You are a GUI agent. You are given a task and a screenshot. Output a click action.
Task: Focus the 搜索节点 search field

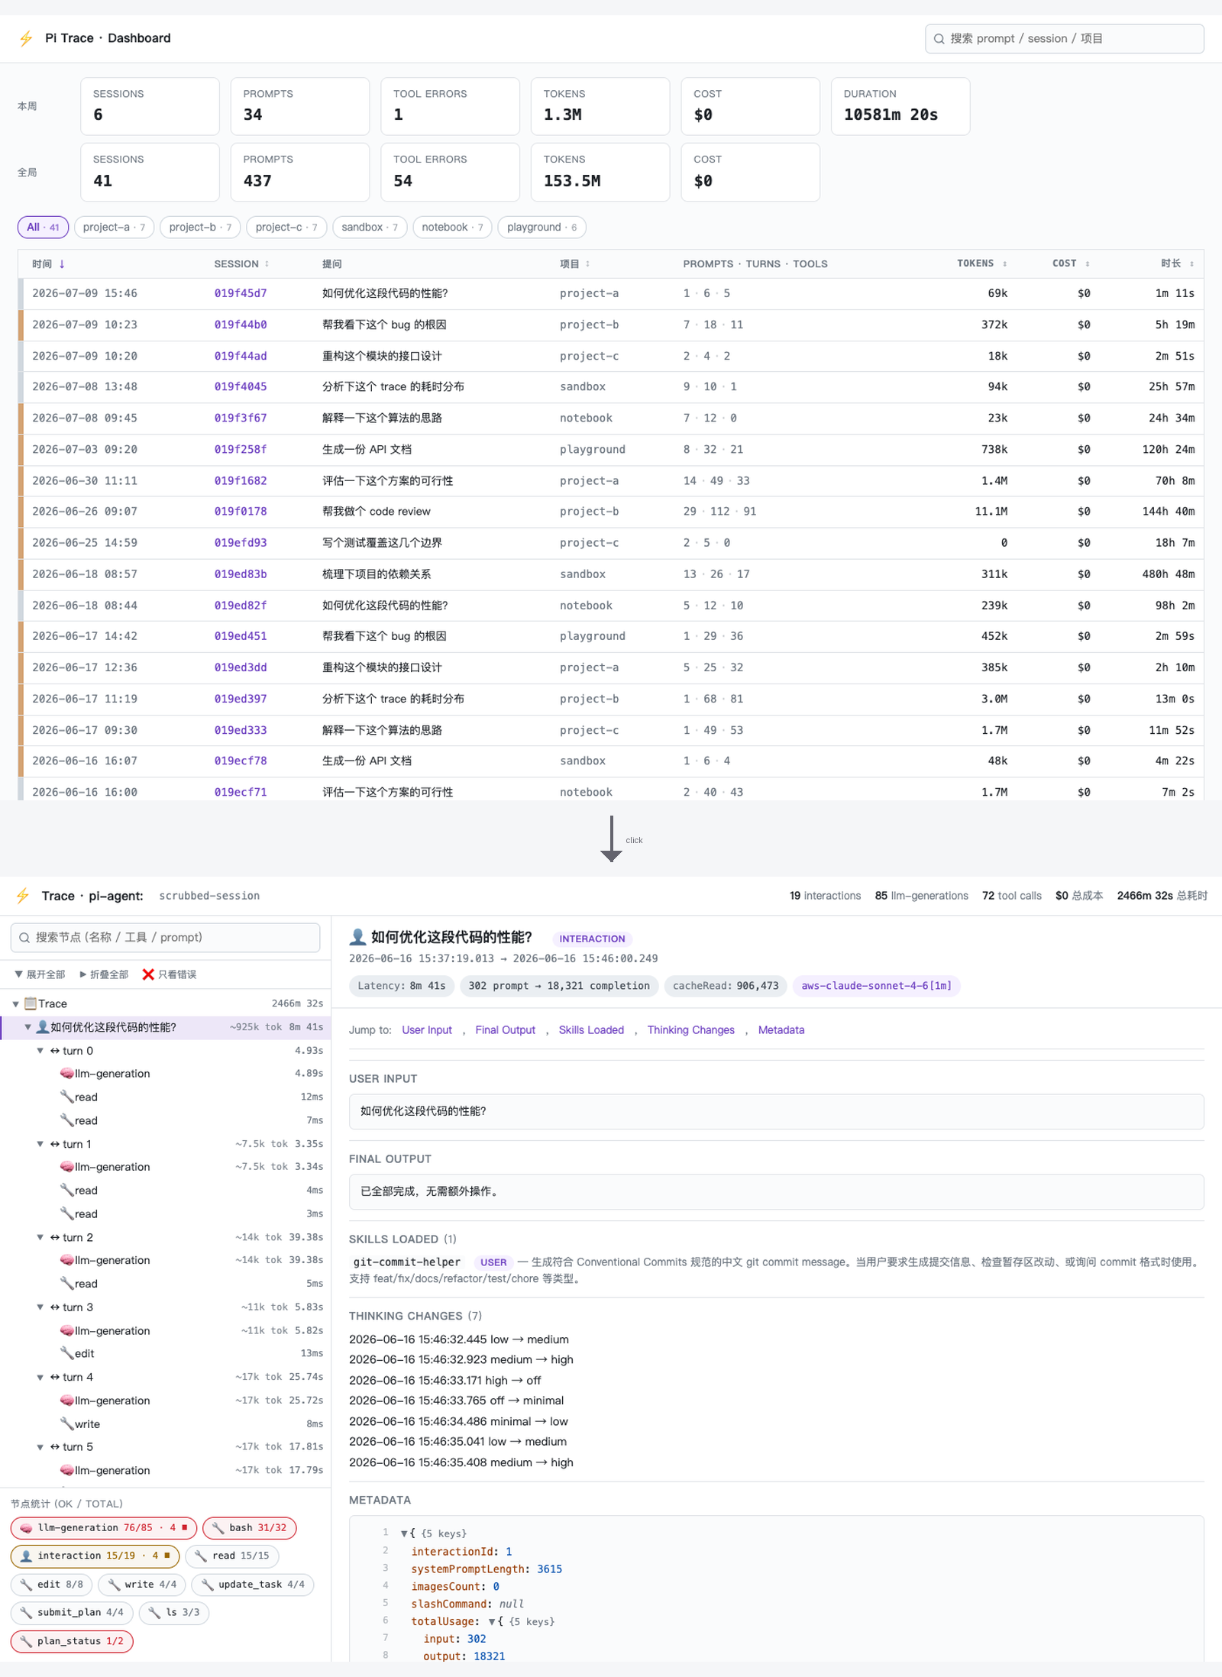(165, 938)
